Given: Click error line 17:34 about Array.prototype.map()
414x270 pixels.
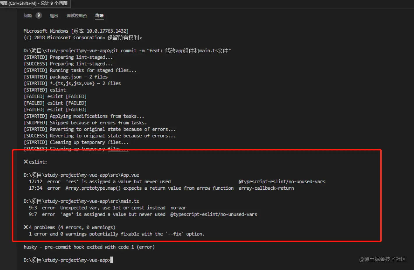Looking at the screenshot, I should pos(161,188).
